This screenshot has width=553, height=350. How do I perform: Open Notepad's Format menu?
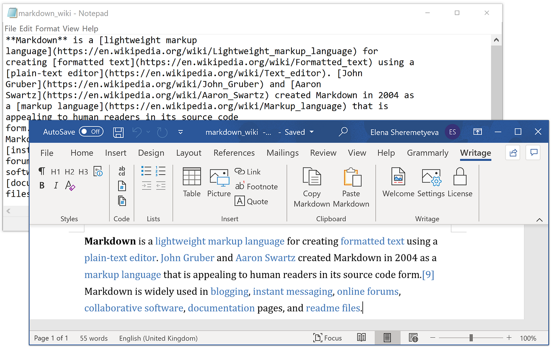pos(48,28)
